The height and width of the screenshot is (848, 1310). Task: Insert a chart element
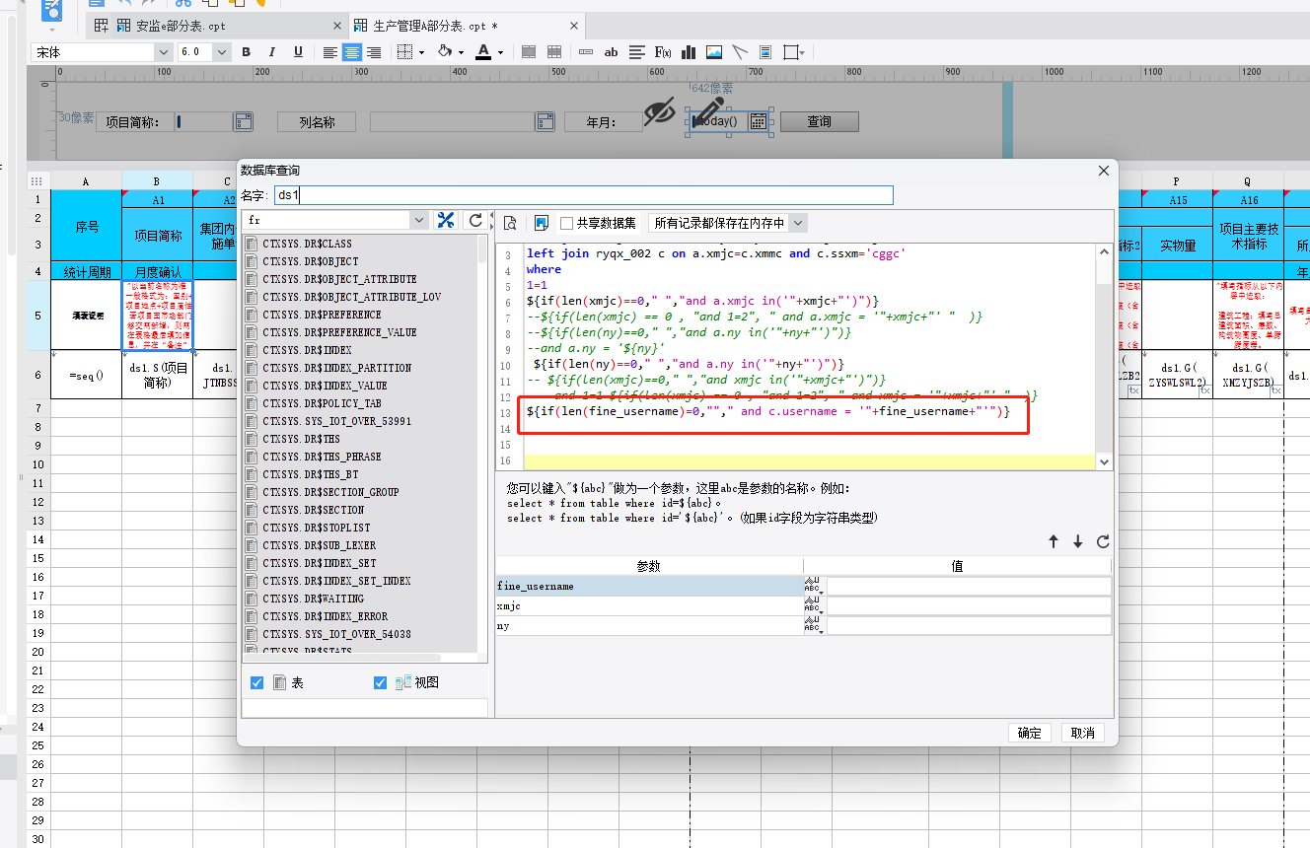pos(689,52)
